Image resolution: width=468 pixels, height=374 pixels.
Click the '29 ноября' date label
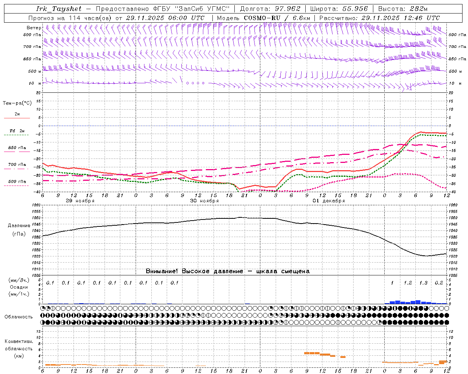pos(80,201)
